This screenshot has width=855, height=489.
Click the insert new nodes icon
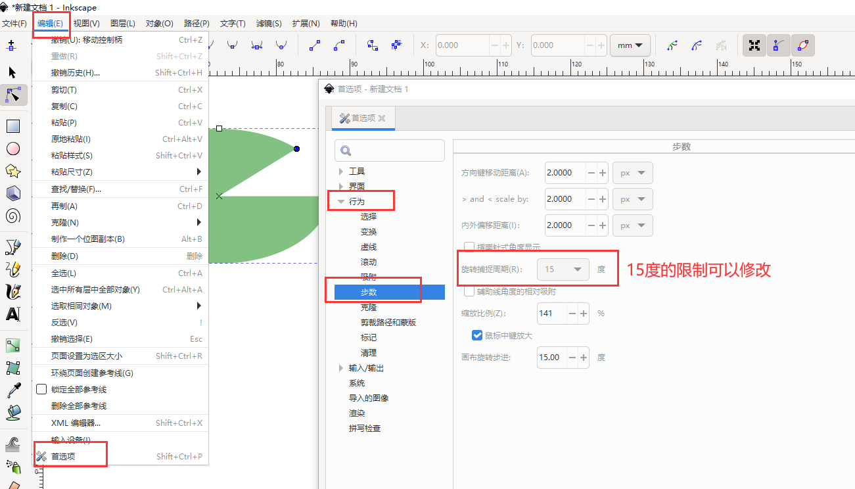(x=11, y=45)
